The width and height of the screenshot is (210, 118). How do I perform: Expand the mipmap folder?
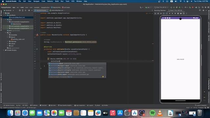(x=8, y=42)
